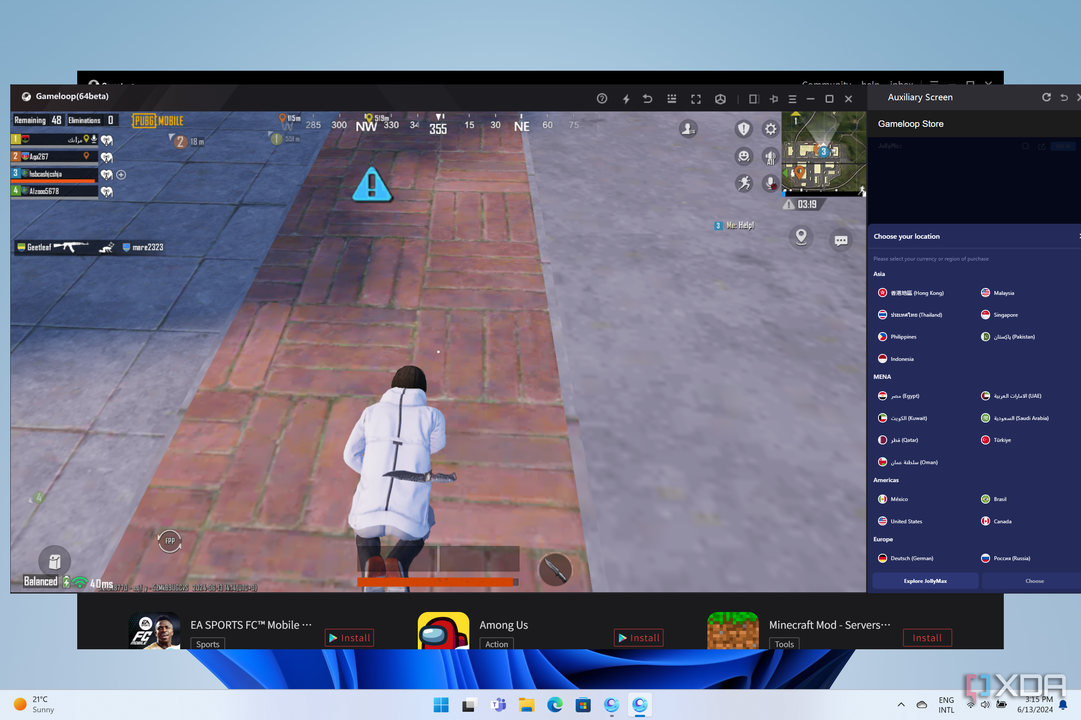Open the friends list icon in game
Image resolution: width=1081 pixels, height=720 pixels.
tap(688, 129)
